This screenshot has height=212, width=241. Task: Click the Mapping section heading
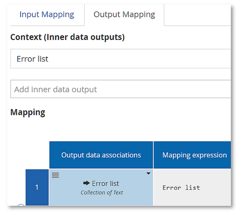[28, 112]
